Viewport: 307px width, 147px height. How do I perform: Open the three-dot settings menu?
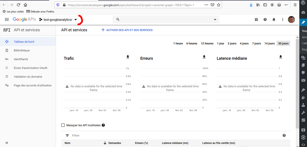[282, 19]
